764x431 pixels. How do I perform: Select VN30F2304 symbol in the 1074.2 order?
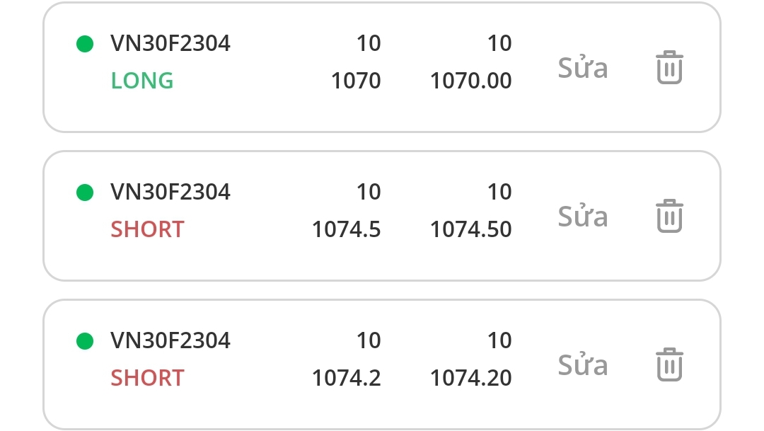pyautogui.click(x=170, y=341)
